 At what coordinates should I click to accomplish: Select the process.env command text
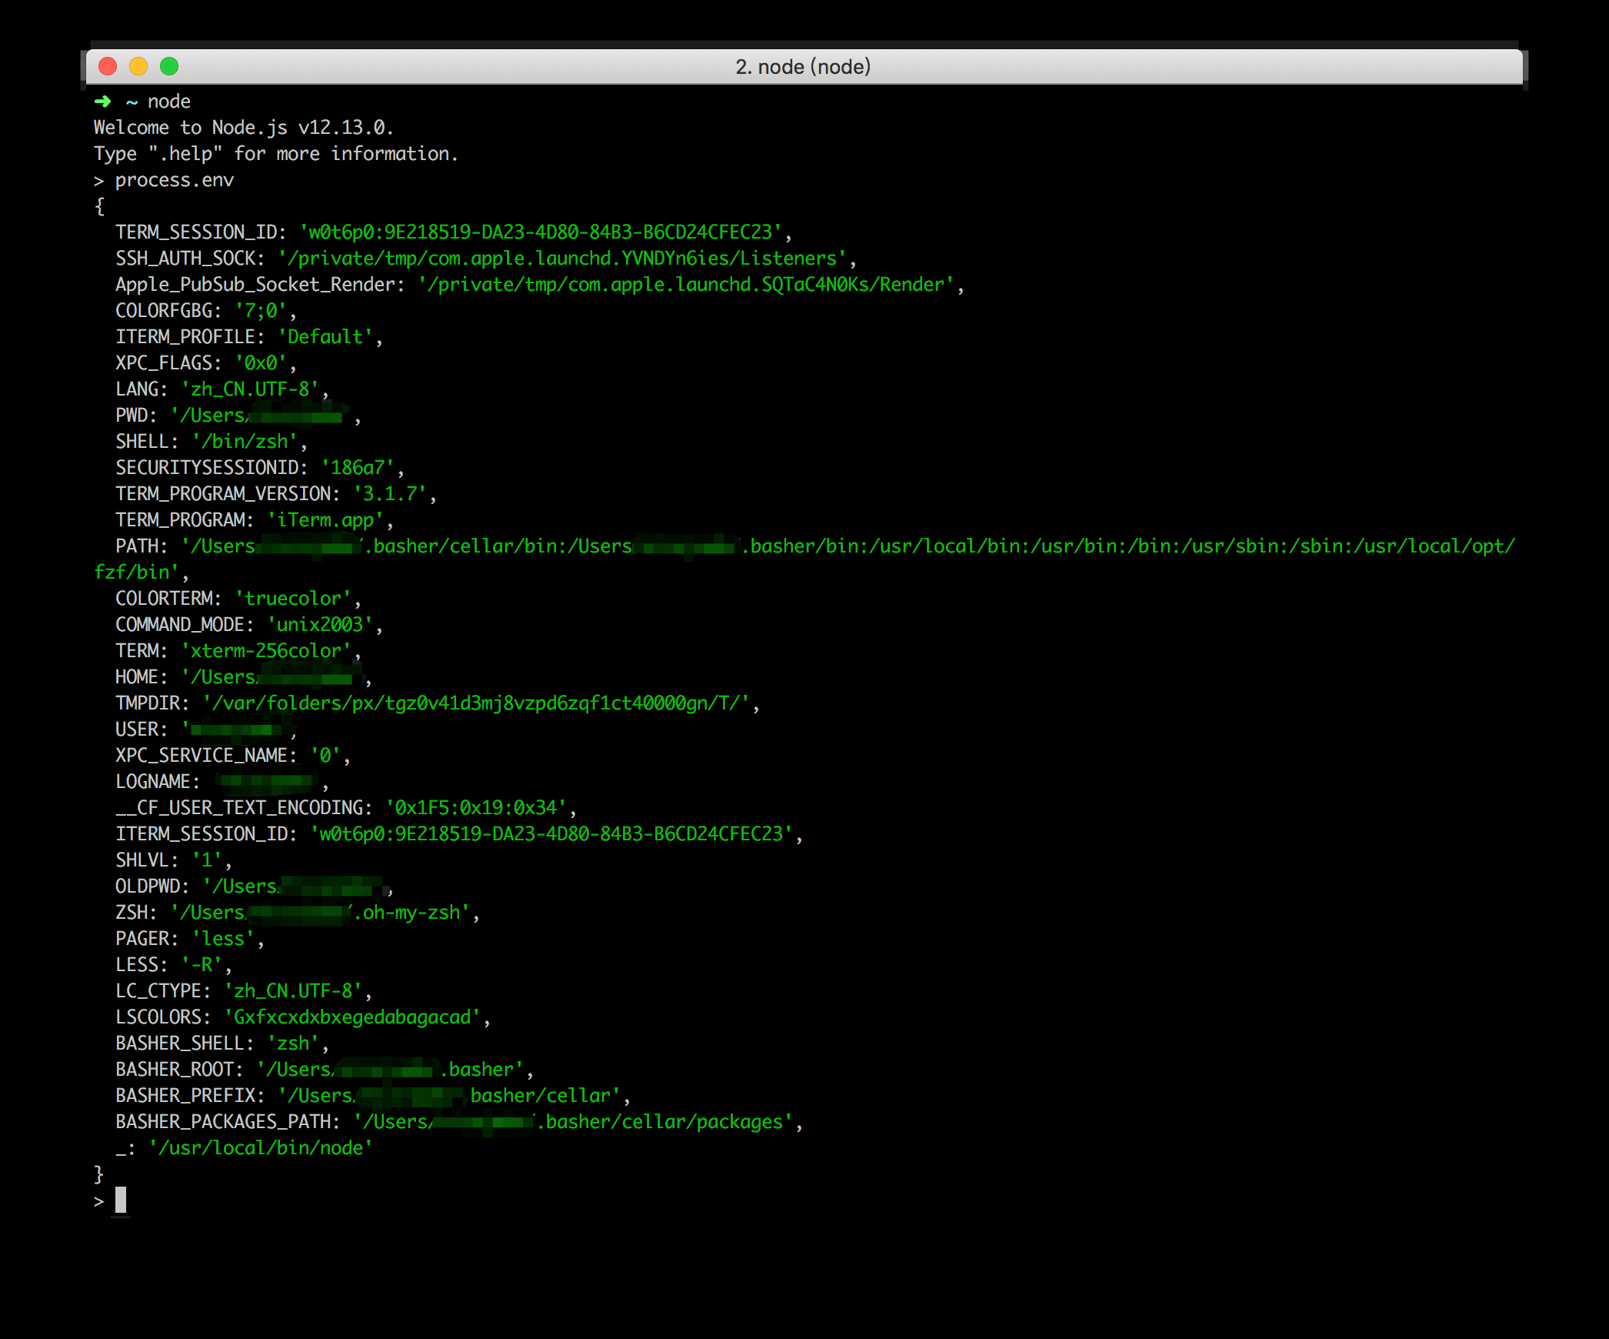tap(175, 179)
